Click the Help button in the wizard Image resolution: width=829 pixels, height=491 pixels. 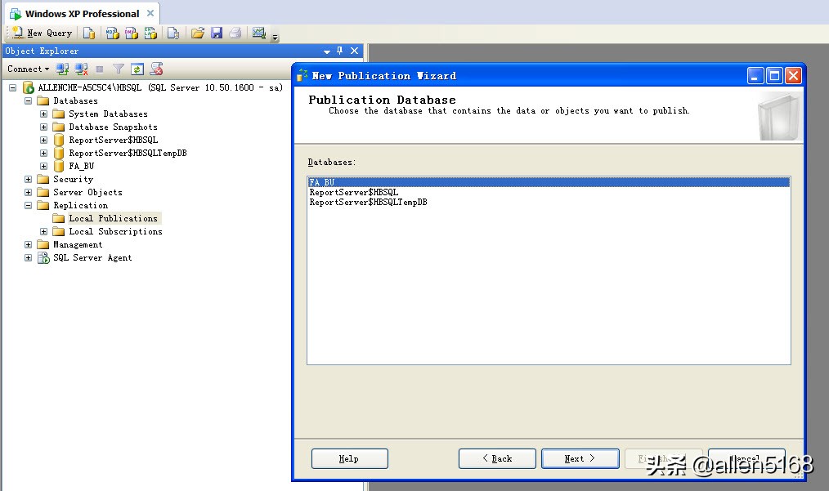point(349,458)
